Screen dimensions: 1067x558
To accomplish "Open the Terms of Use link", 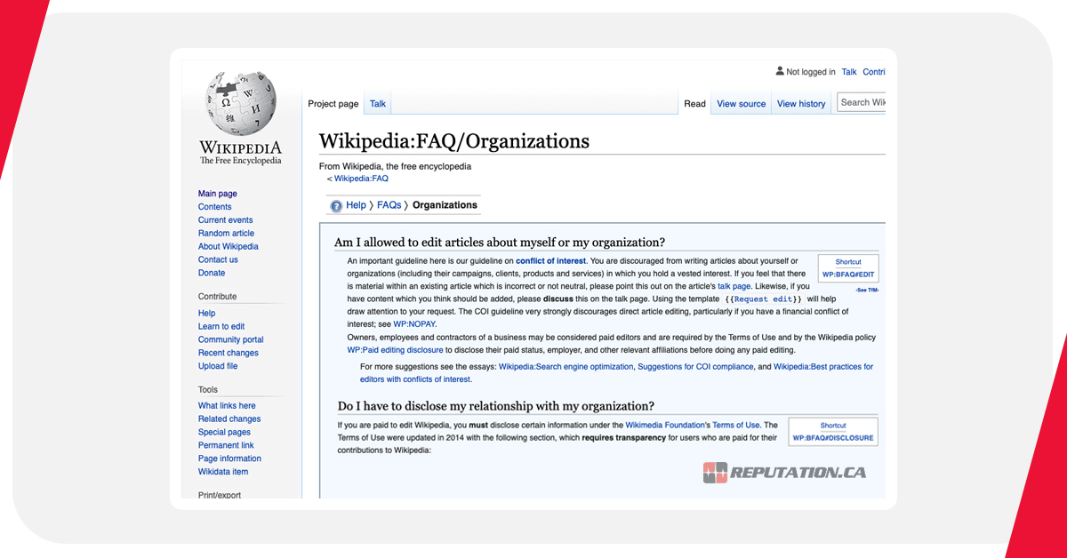I will click(x=736, y=426).
